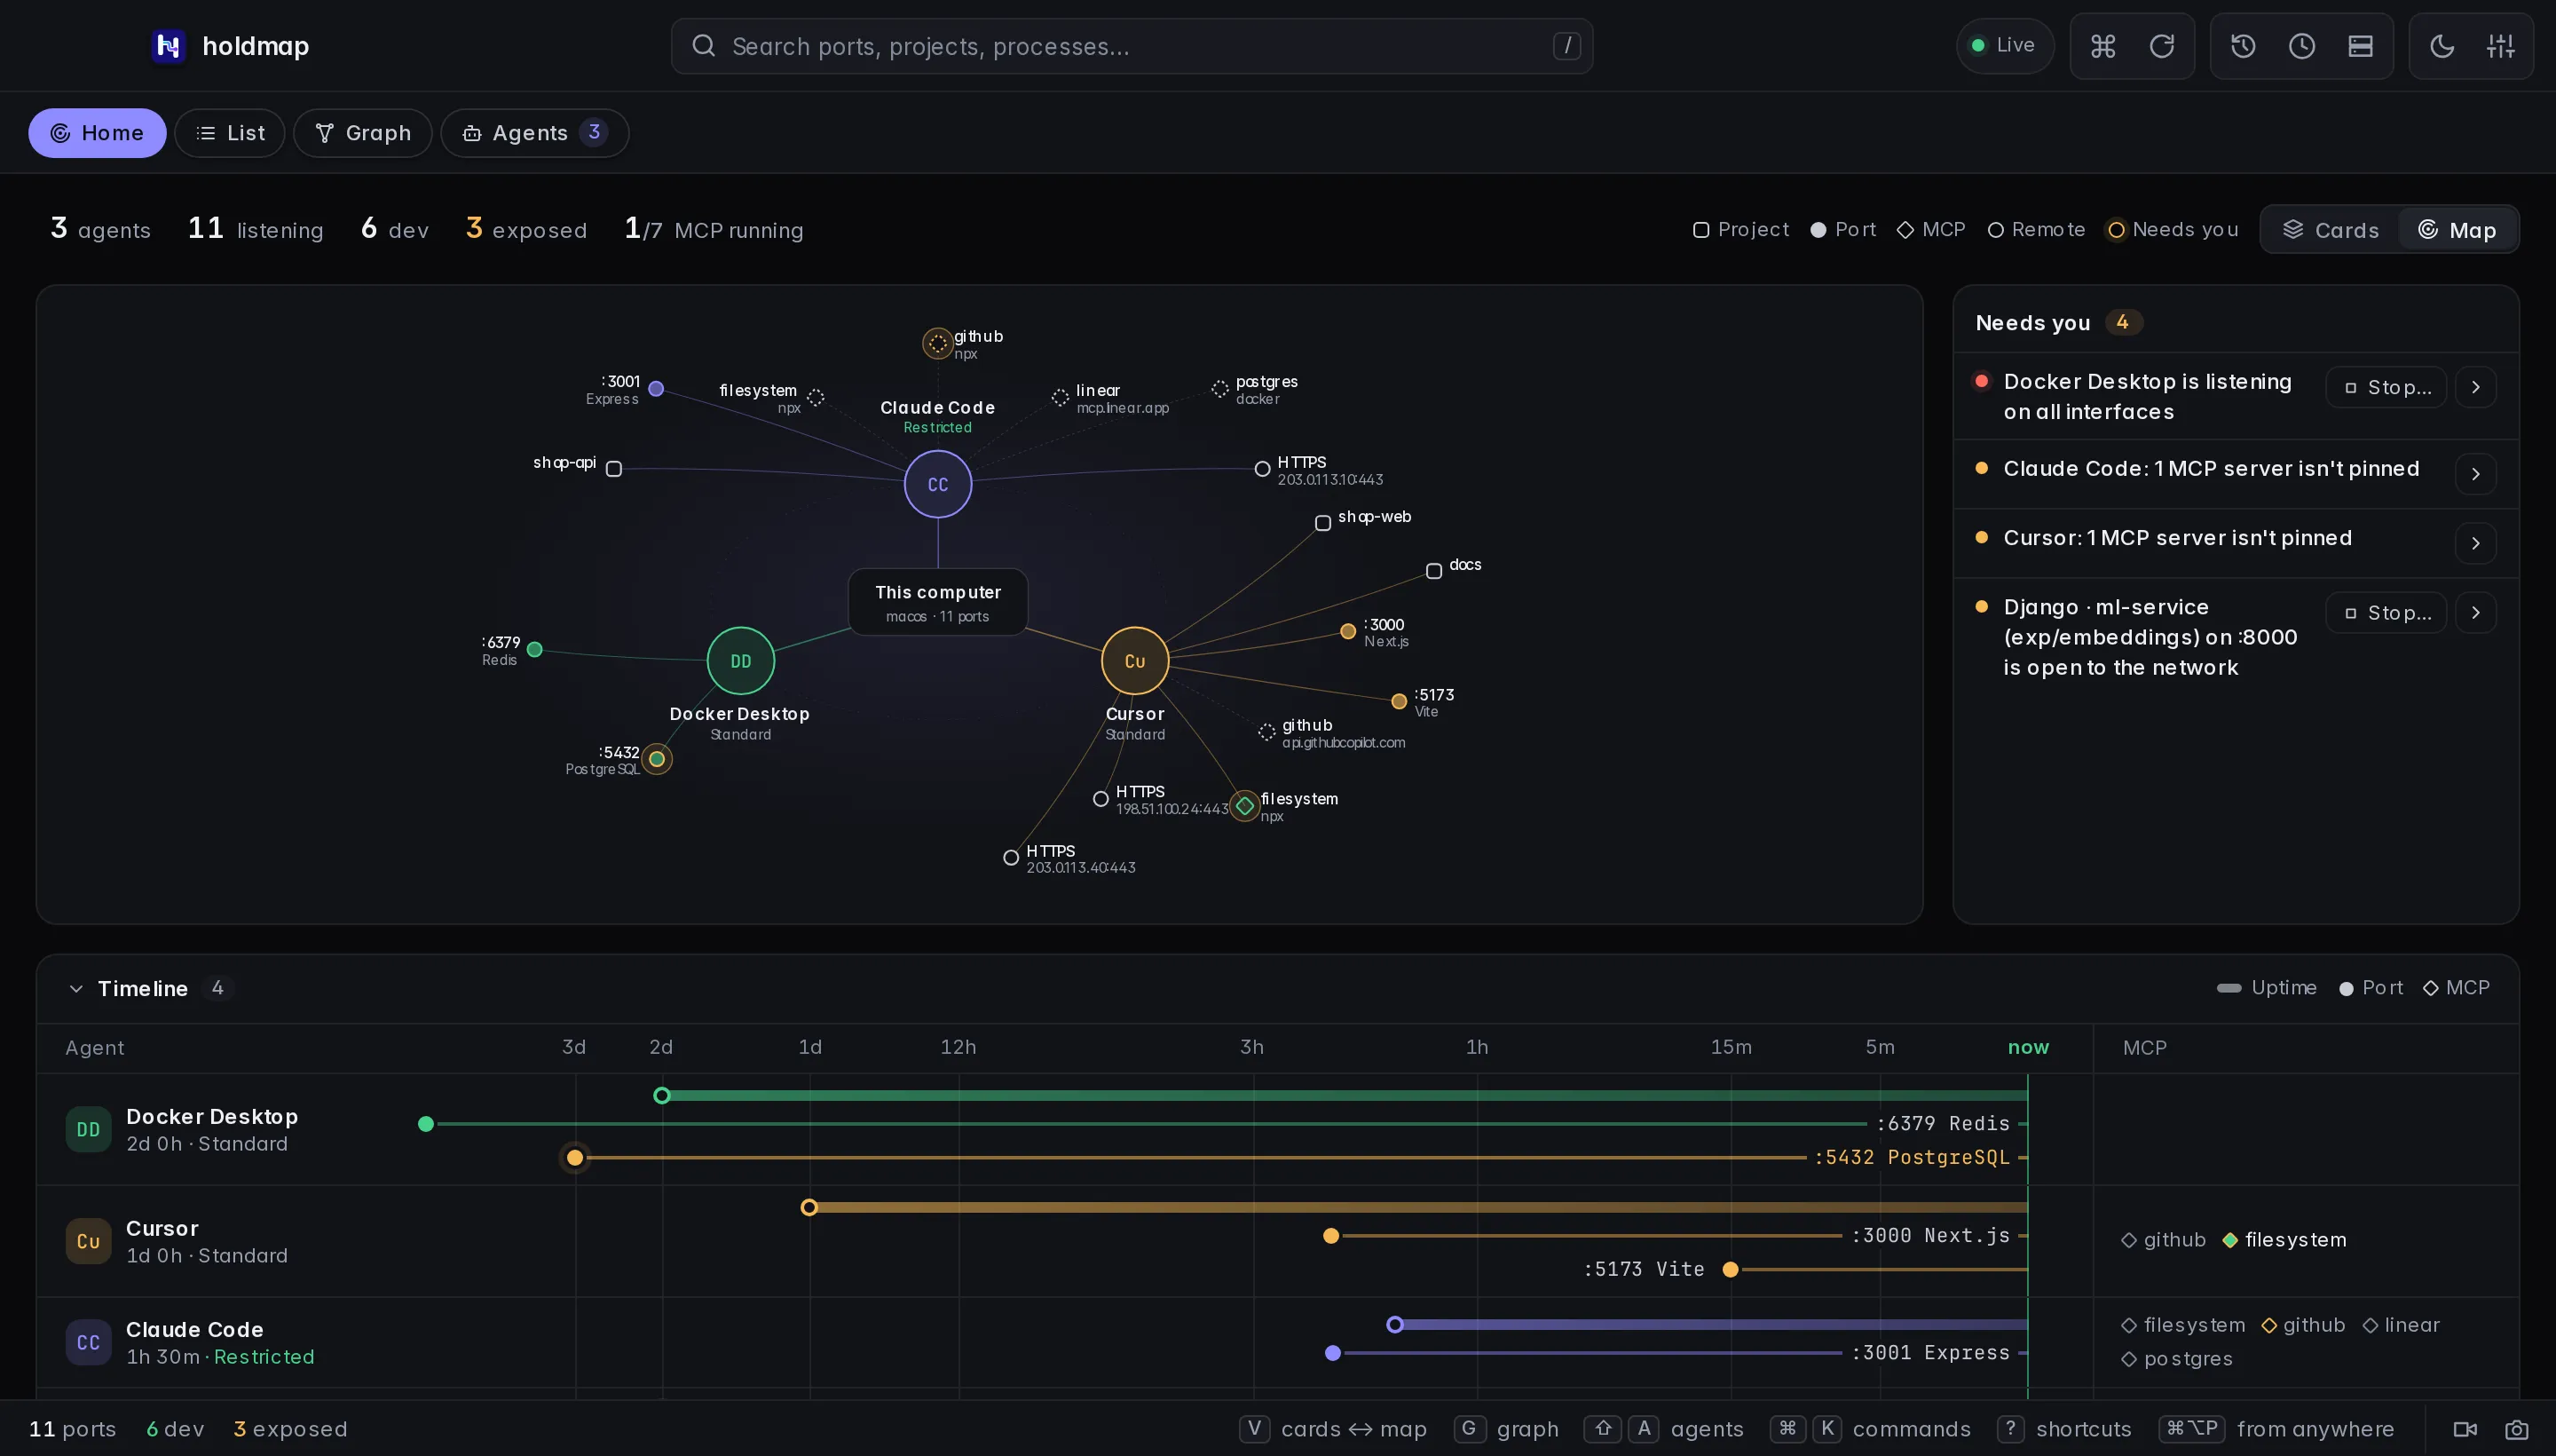Open the history icon with counterclockwise arrow
Viewport: 2556px width, 1456px height.
(x=2243, y=46)
